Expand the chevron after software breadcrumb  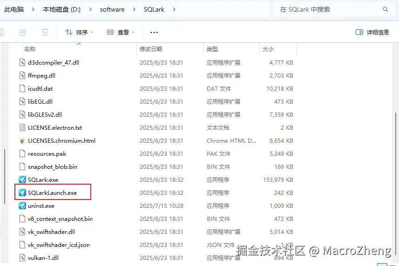[134, 9]
